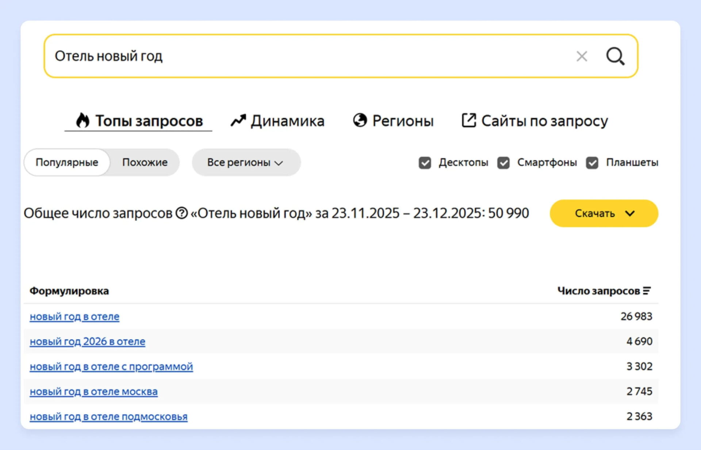Click the magnifier search icon
Screen dimensions: 701x450
coord(615,56)
